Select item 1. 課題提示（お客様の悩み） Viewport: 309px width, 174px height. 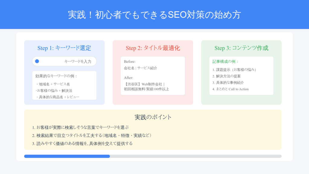(x=234, y=70)
